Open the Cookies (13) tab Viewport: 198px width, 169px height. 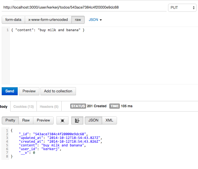pos(23,107)
